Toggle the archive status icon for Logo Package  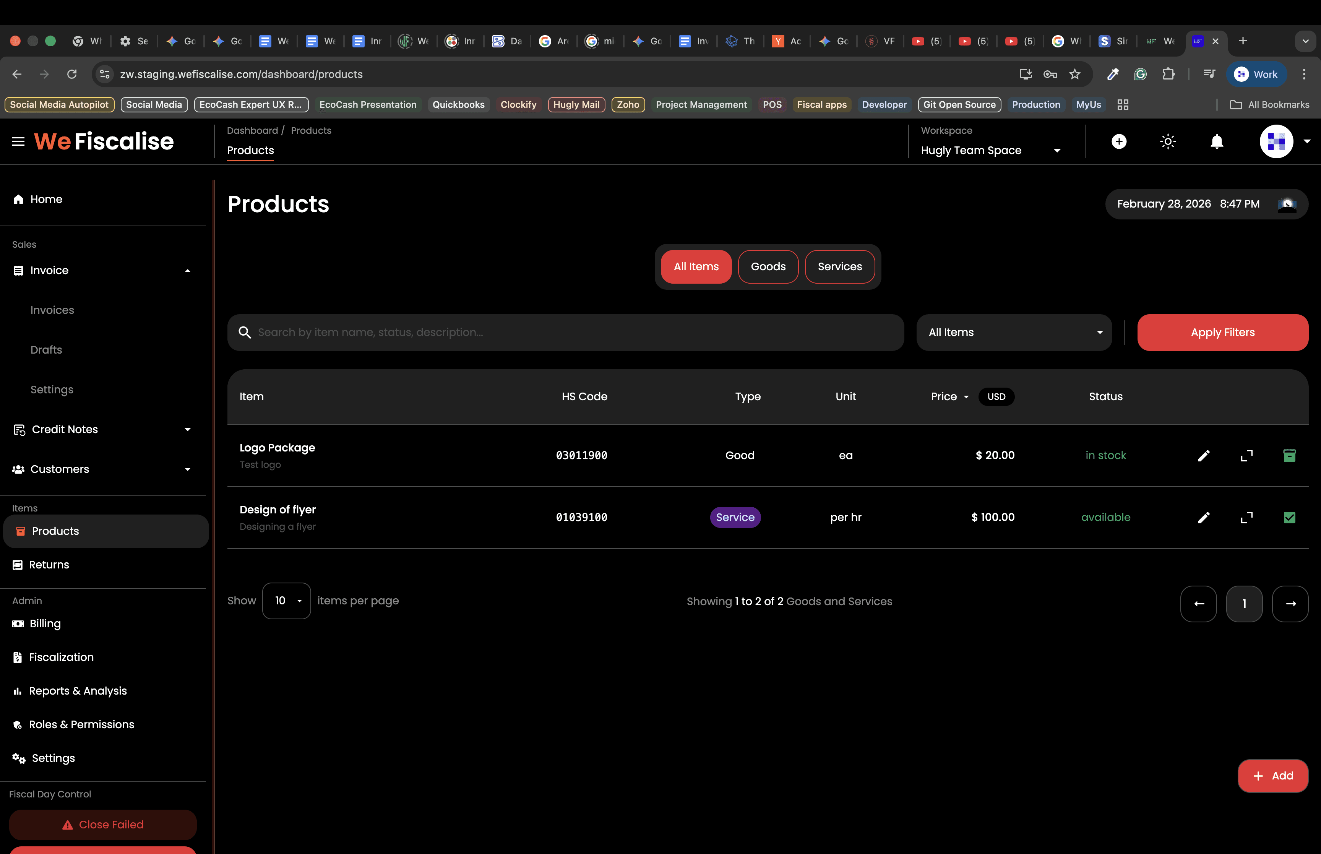pyautogui.click(x=1289, y=456)
